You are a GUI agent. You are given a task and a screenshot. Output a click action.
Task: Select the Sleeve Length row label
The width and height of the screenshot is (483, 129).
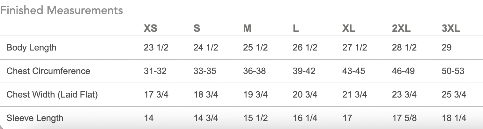[x=35, y=118]
